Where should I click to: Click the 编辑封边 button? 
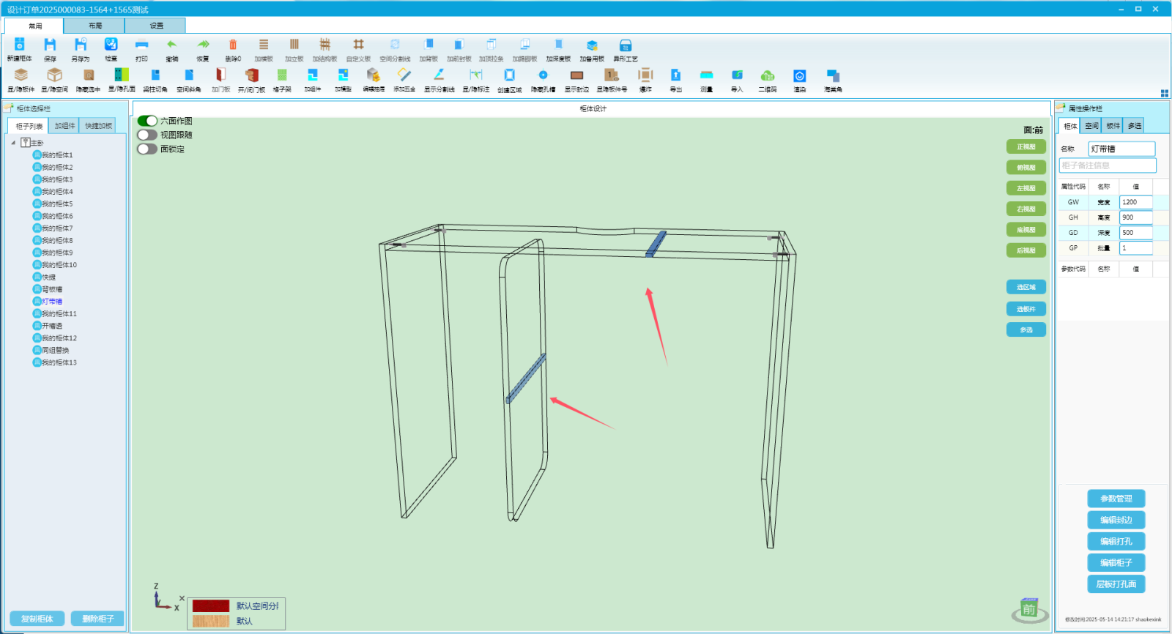(1116, 520)
